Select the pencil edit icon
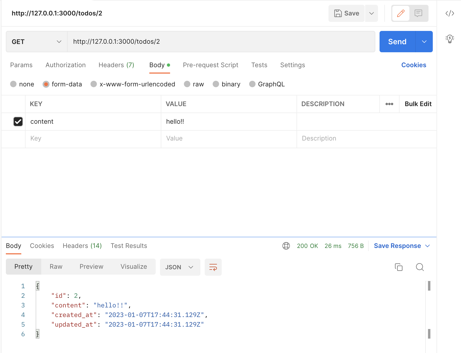Image resolution: width=461 pixels, height=353 pixels. [x=401, y=13]
